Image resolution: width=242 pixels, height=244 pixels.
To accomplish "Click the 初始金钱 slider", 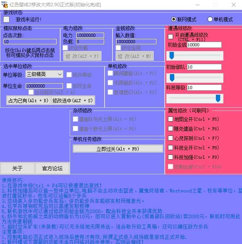I will coord(195,56).
